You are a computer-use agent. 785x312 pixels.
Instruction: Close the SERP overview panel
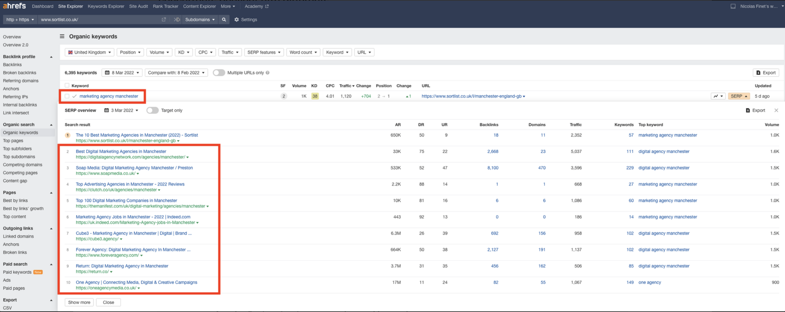[776, 110]
